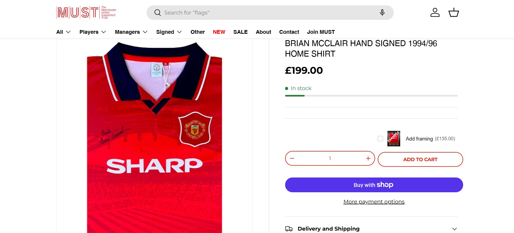
Task: Click the framing example thumbnail
Action: (394, 139)
